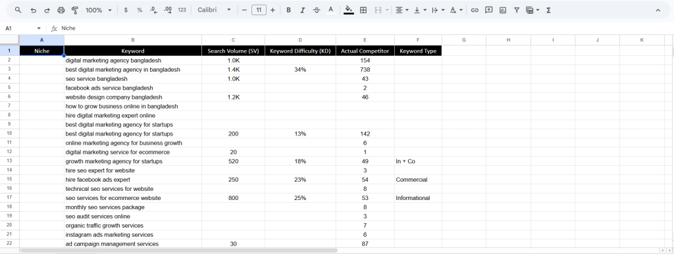Open the Name box dropdown arrow

pos(39,28)
